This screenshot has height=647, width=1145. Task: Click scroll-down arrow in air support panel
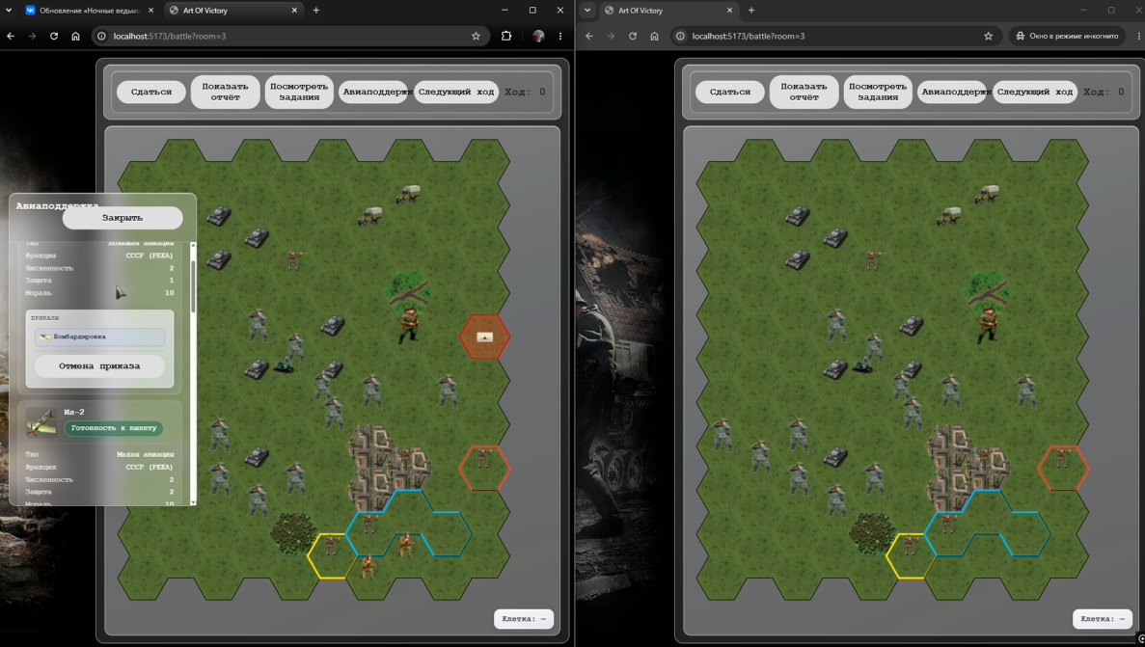(x=193, y=501)
